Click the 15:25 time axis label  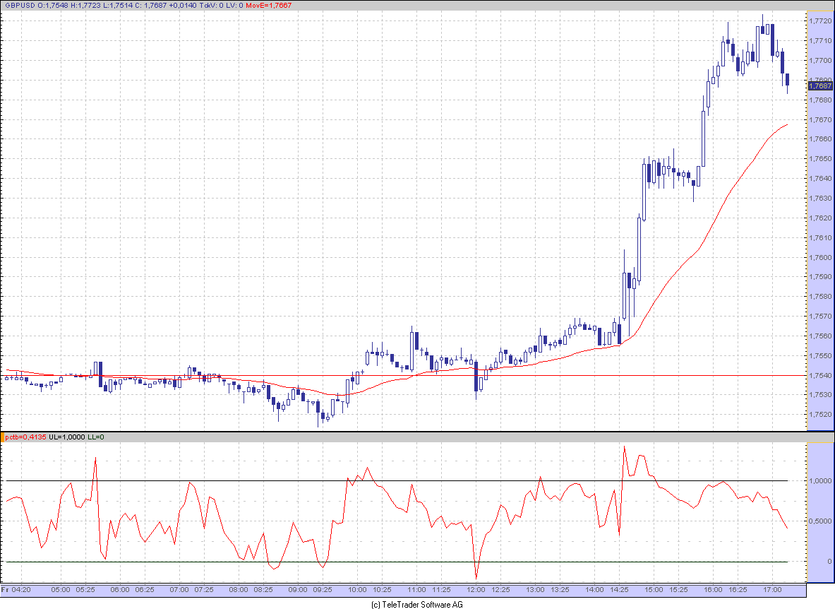pyautogui.click(x=678, y=589)
